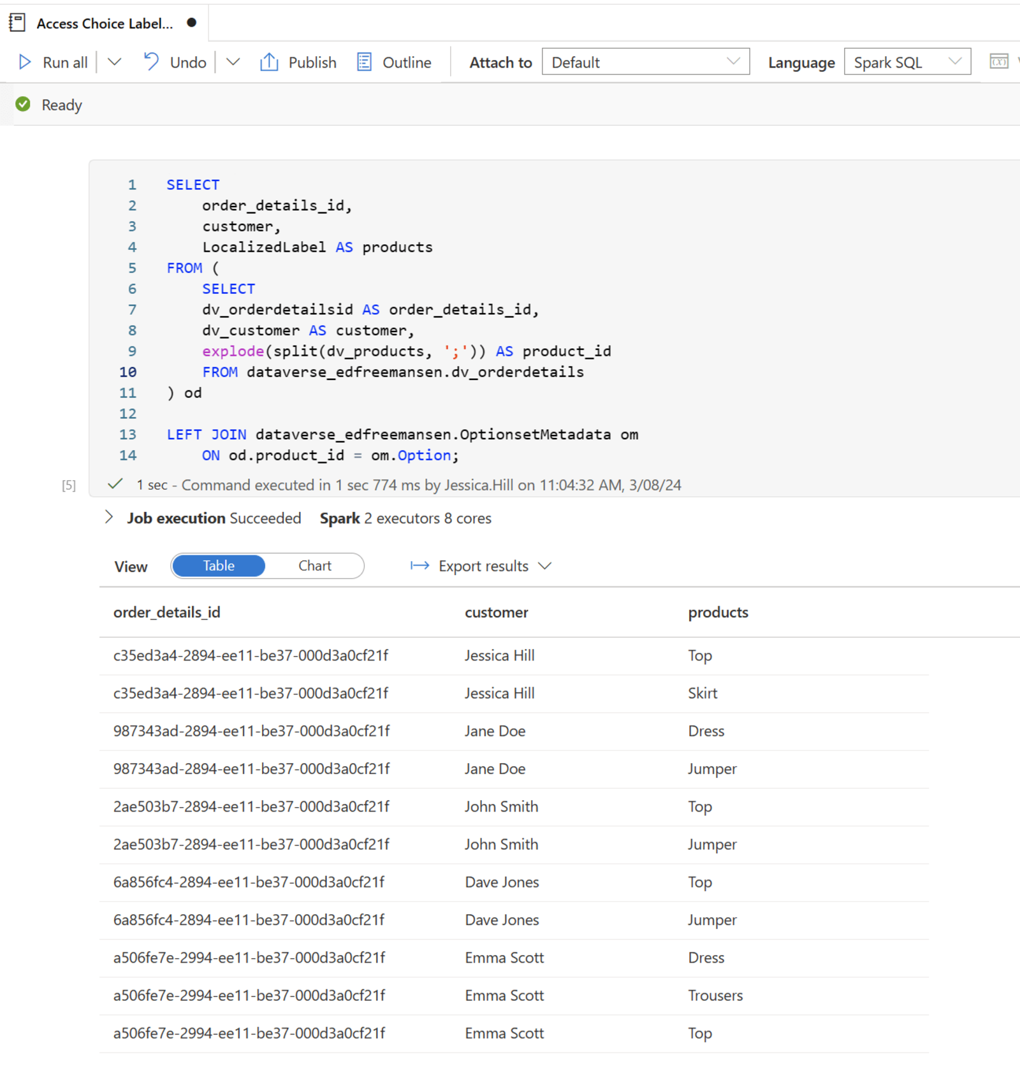The height and width of the screenshot is (1087, 1020).
Task: Click the Skirt product cell
Action: tap(703, 694)
